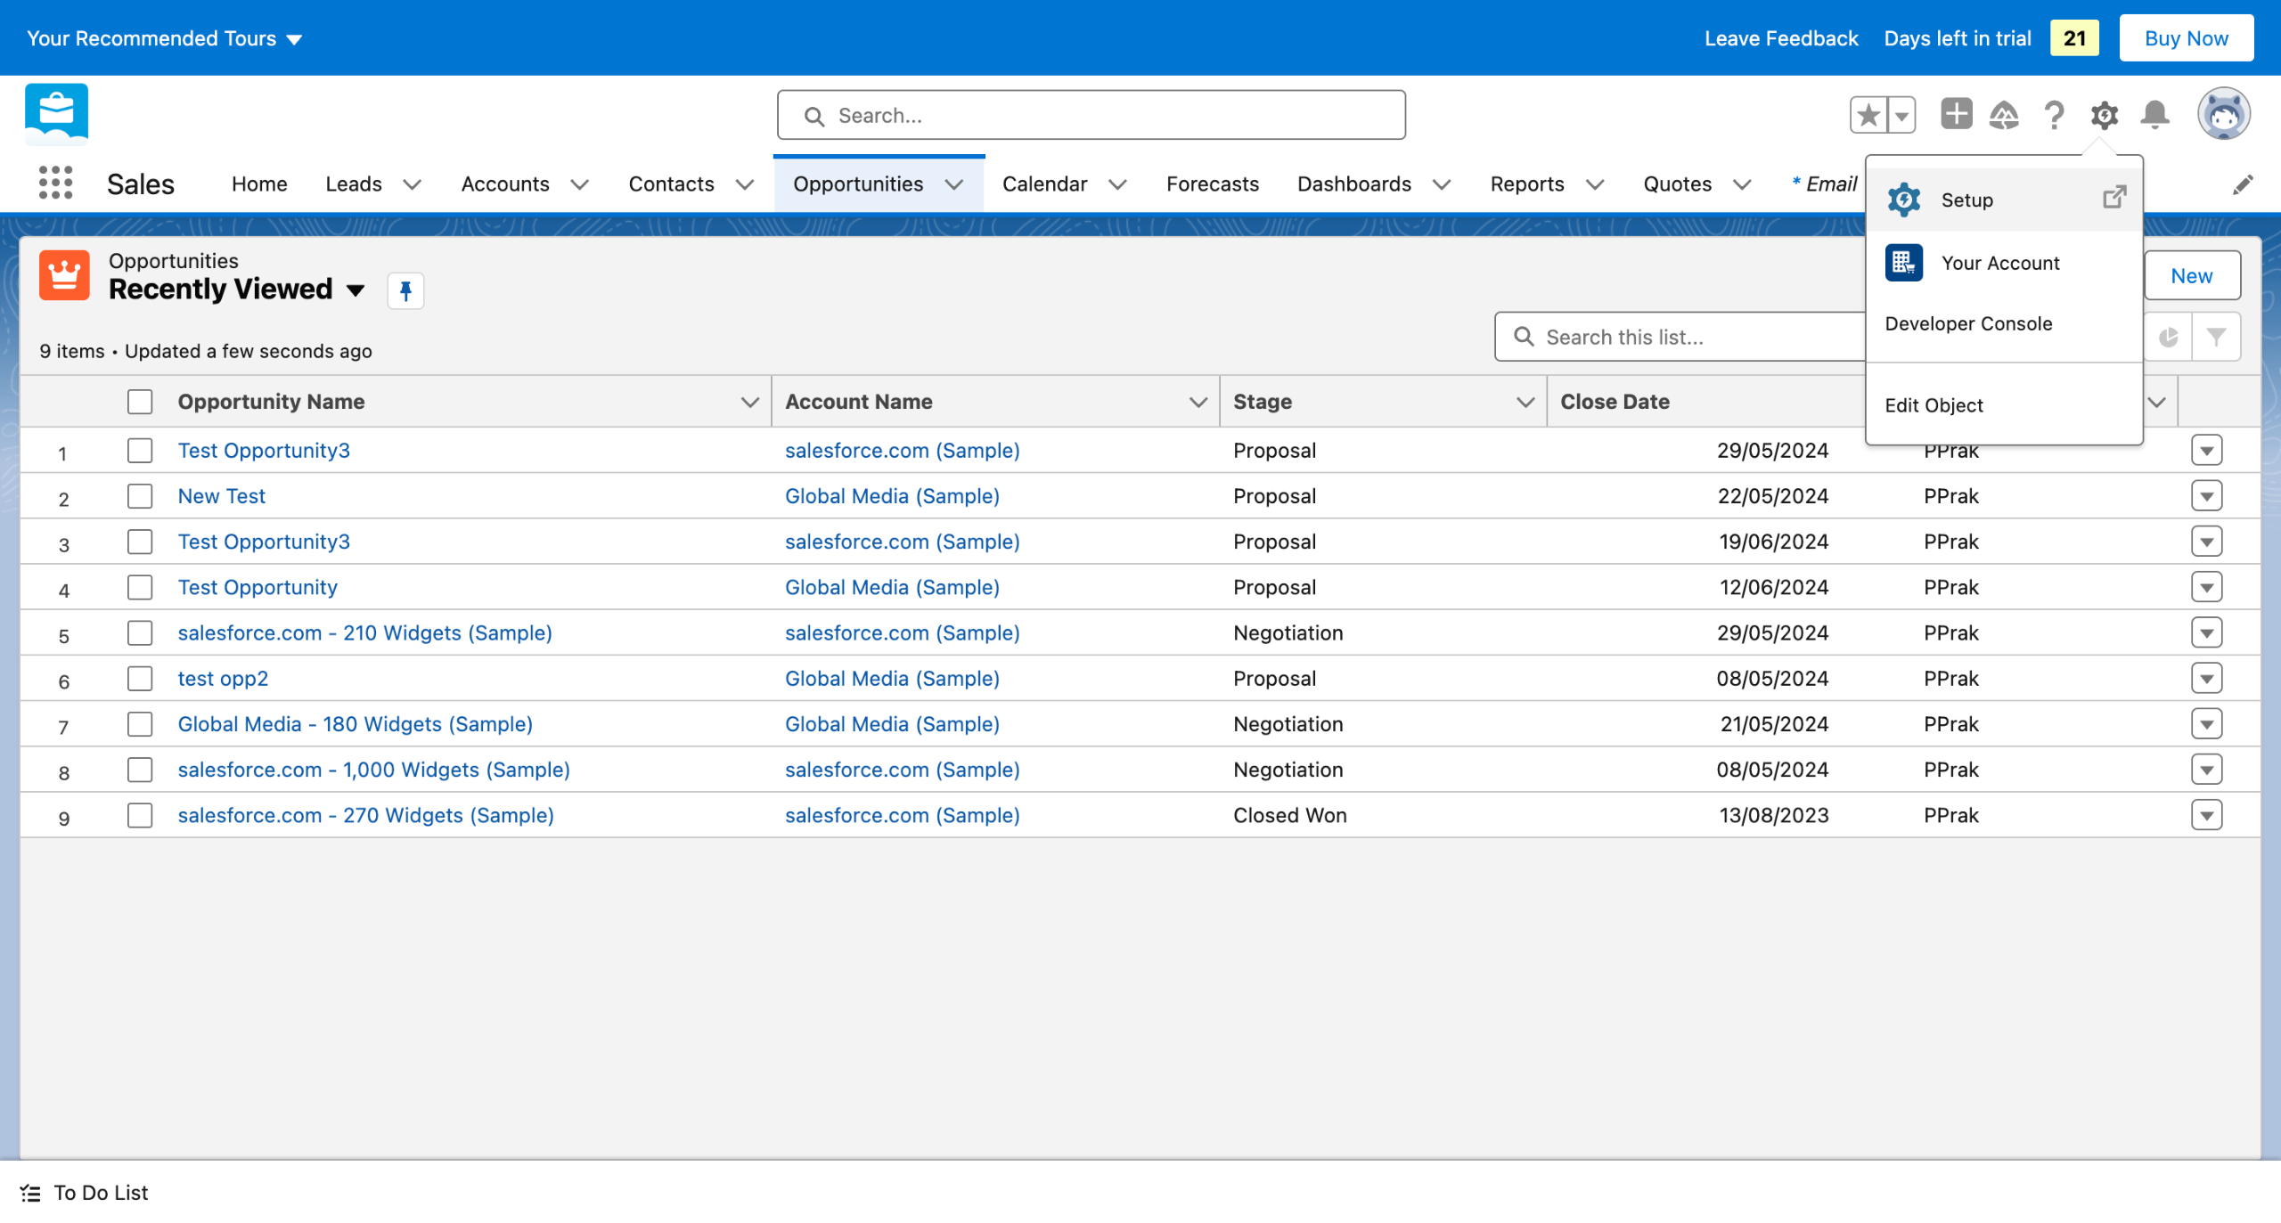
Task: Click the Sales app briefcase logo
Action: 57,114
